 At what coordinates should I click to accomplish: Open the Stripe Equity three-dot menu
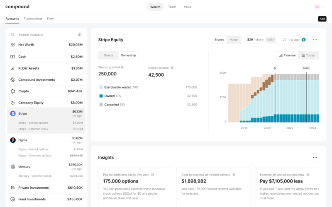(x=315, y=40)
